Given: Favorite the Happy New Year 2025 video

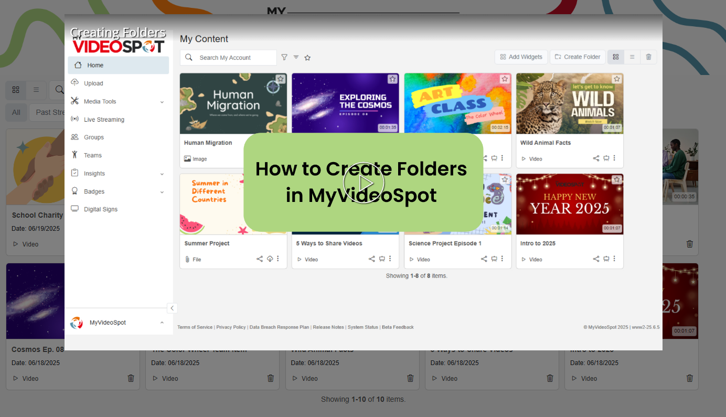Looking at the screenshot, I should 617,180.
